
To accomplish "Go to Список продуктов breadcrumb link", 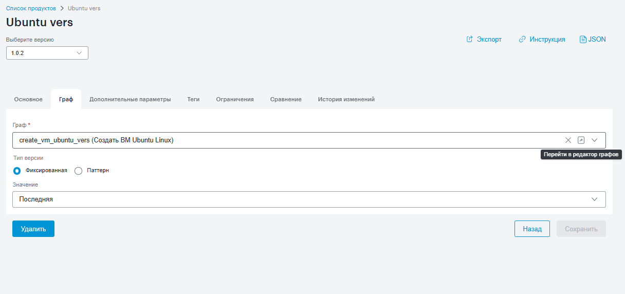I will (31, 9).
